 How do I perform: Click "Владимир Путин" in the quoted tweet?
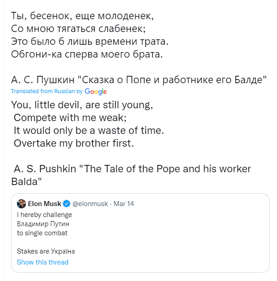coord(43,224)
